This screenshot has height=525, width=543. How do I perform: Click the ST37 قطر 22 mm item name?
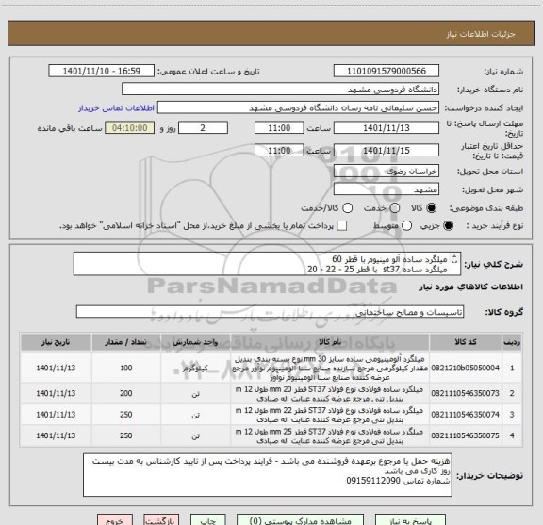329,416
